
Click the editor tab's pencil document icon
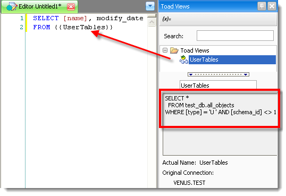point(12,6)
